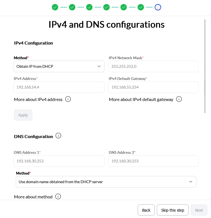This screenshot has width=211, height=218.
Task: Click the current empty step circle
Action: pos(158,7)
